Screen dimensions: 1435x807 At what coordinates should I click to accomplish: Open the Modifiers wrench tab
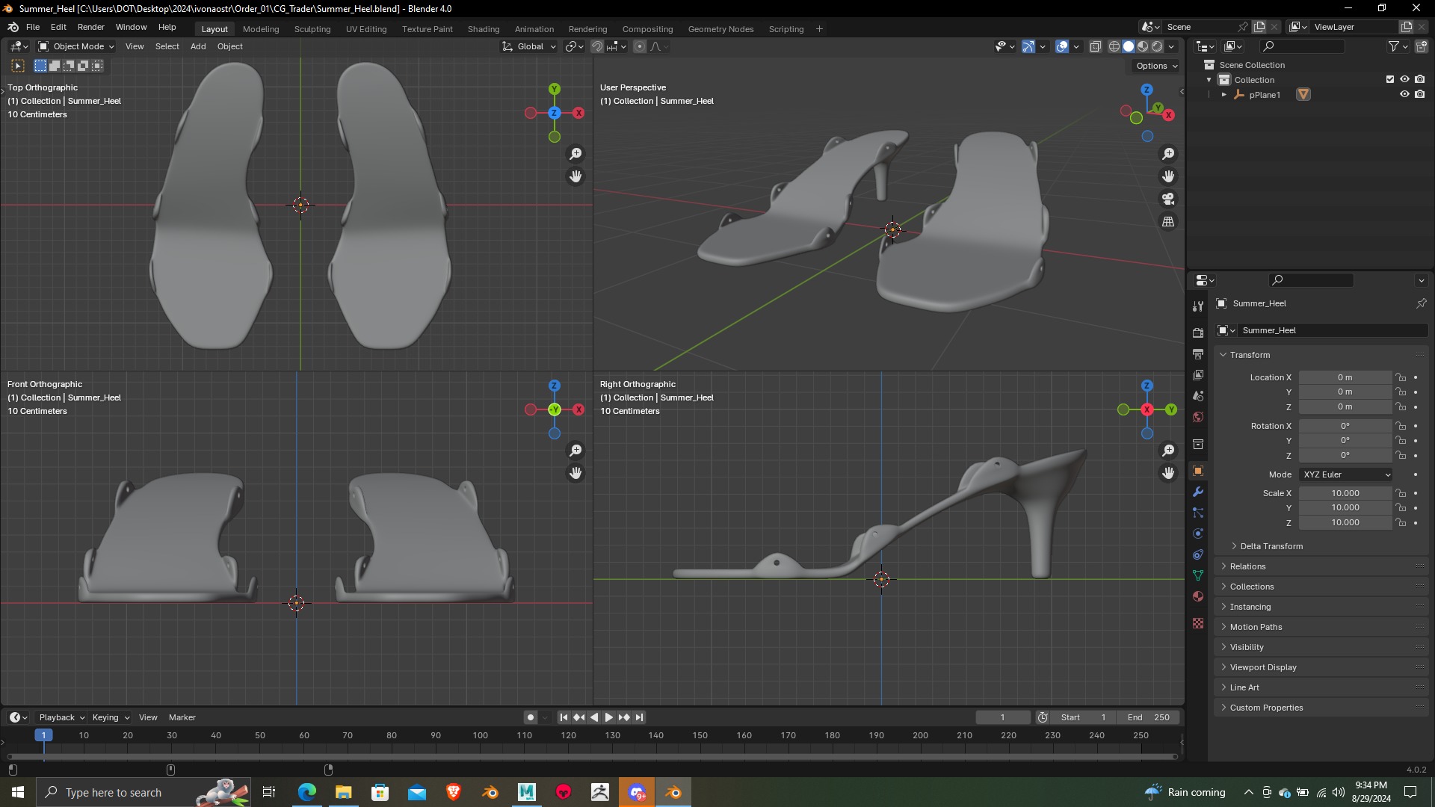coord(1198,492)
